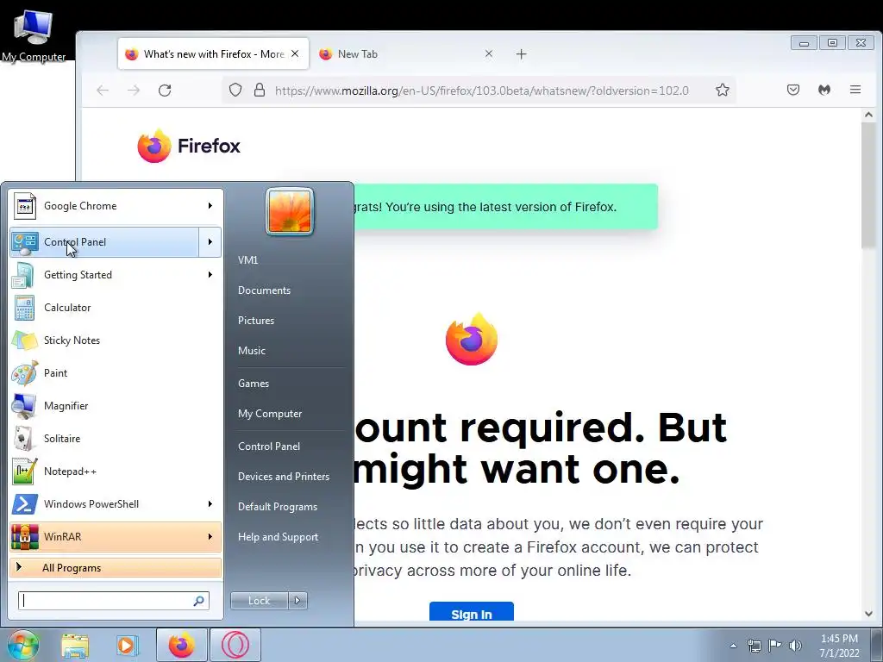The image size is (883, 662).
Task: Go back in Firefox
Action: [x=103, y=91]
